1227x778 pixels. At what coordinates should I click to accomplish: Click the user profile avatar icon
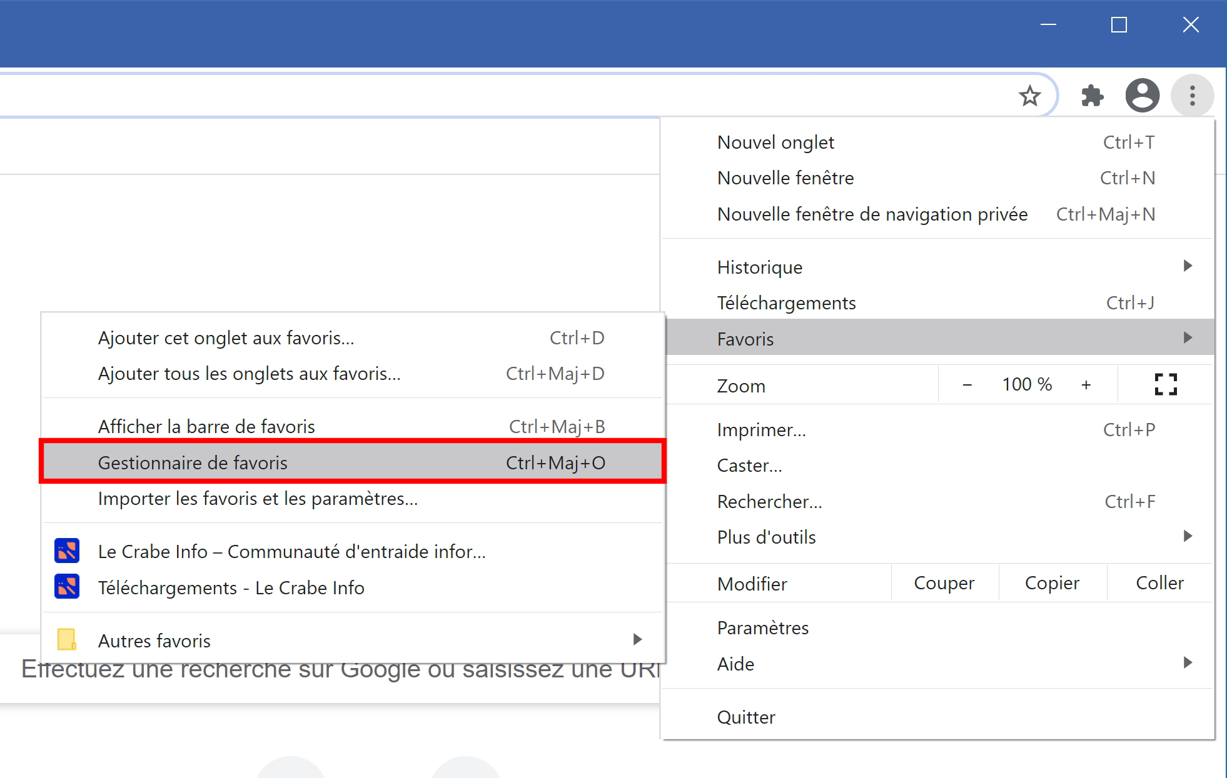1142,96
